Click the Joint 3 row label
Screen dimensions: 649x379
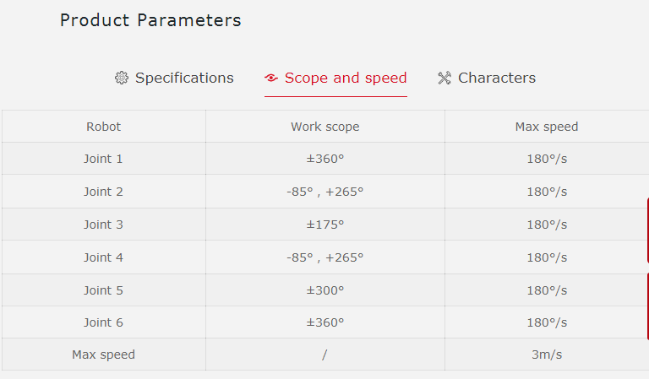(103, 225)
